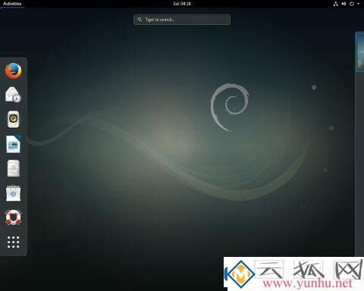Launch LibreOffice Writer from the dash
364x291 pixels.
point(14,144)
